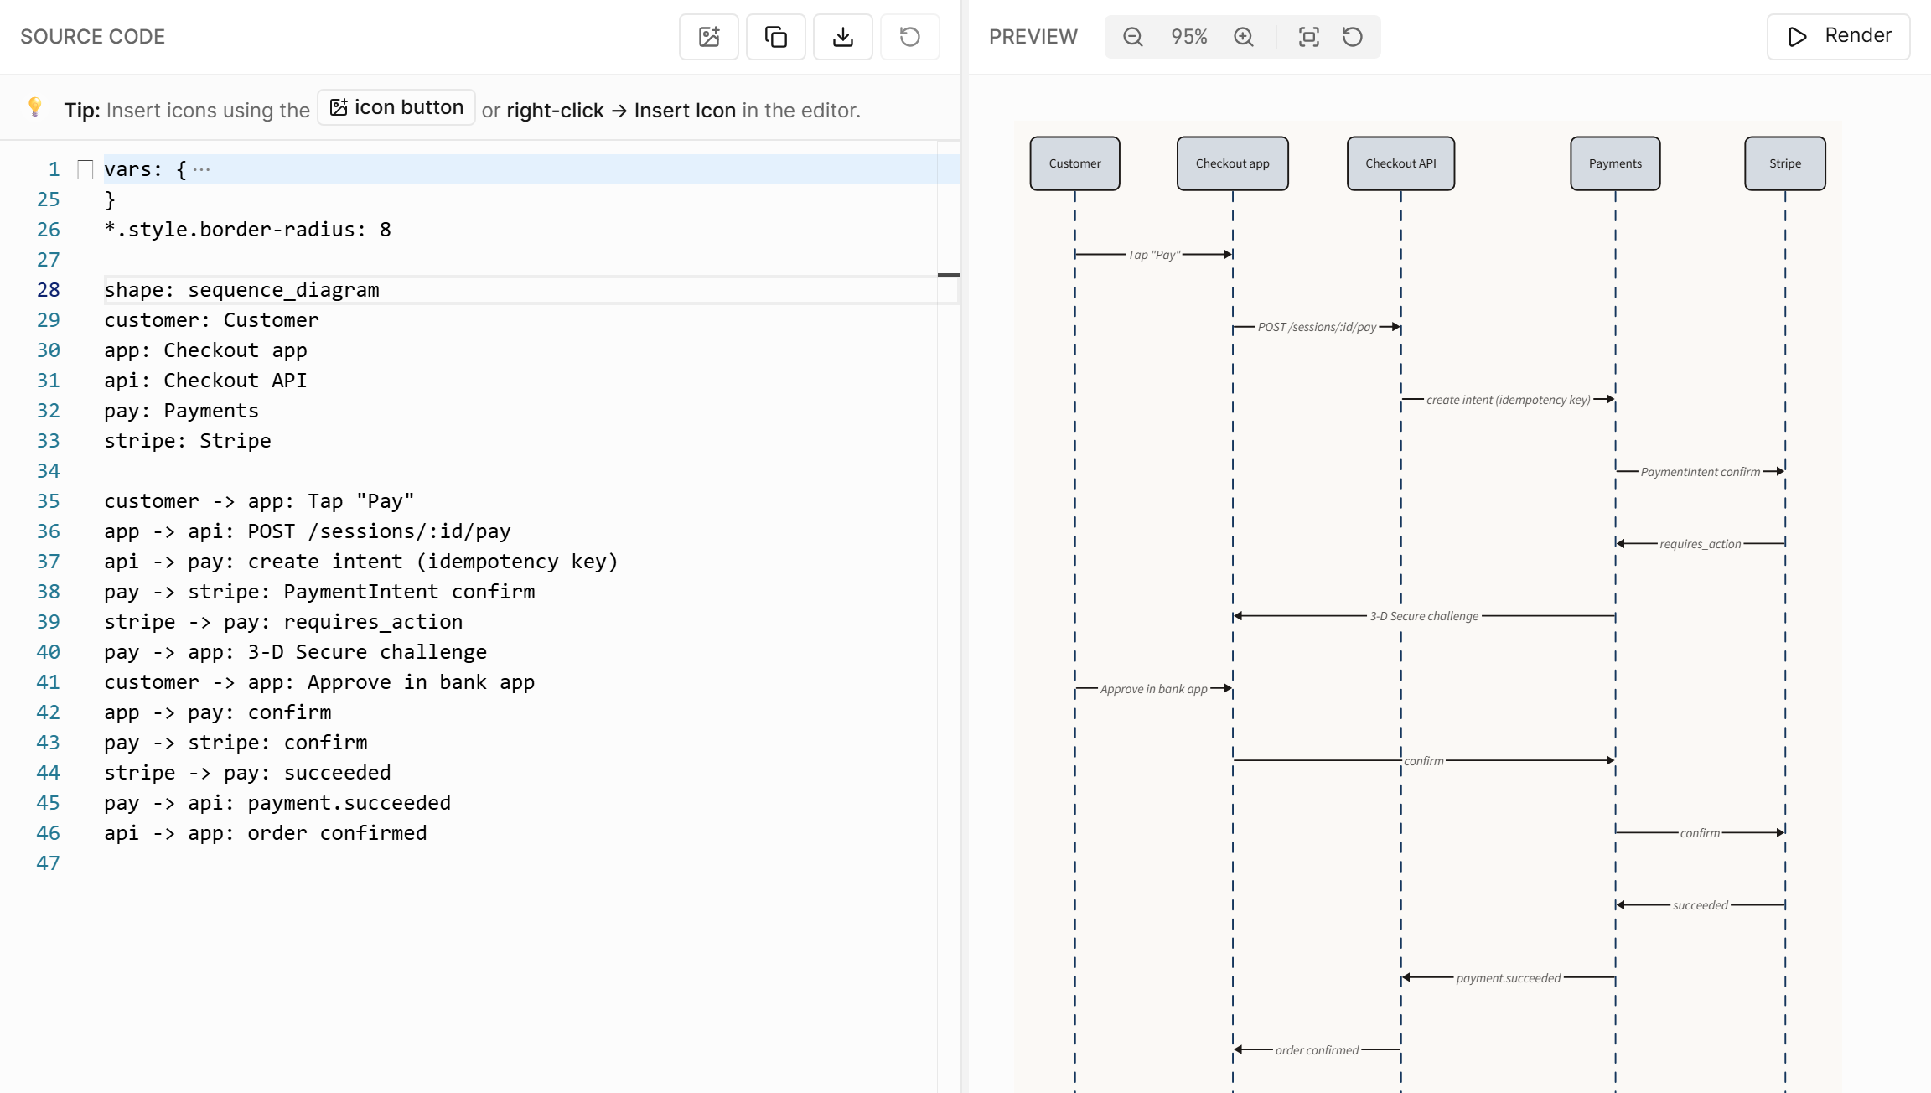Click the Render button

coord(1838,36)
